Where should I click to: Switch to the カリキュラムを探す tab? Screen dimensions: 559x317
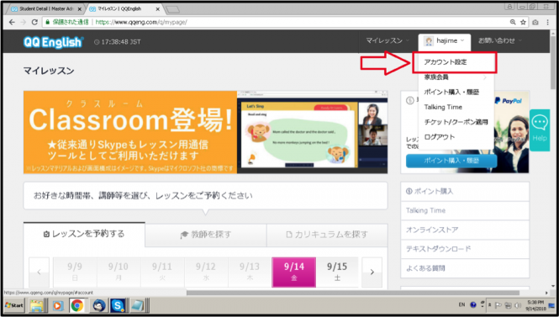tap(327, 235)
